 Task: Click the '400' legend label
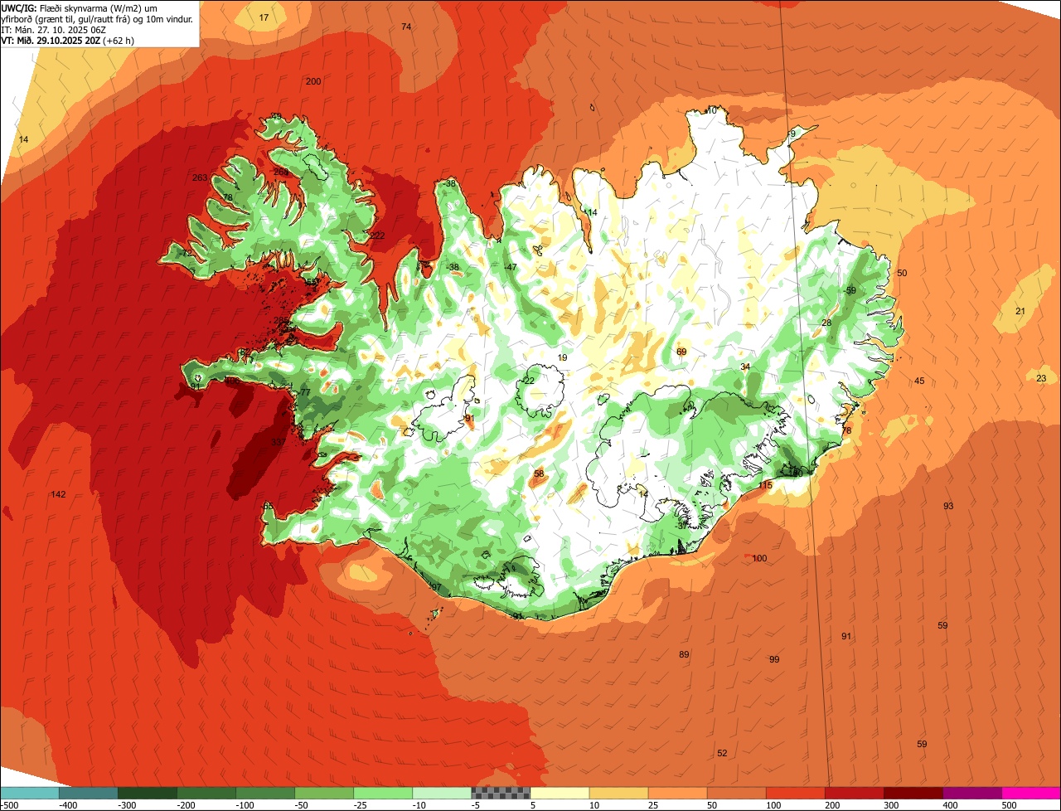pos(950,805)
